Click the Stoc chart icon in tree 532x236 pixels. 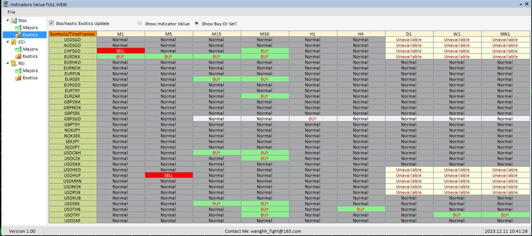[13, 20]
